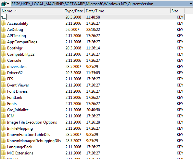Open the drive selector arrow beside registry icon

(8, 4)
